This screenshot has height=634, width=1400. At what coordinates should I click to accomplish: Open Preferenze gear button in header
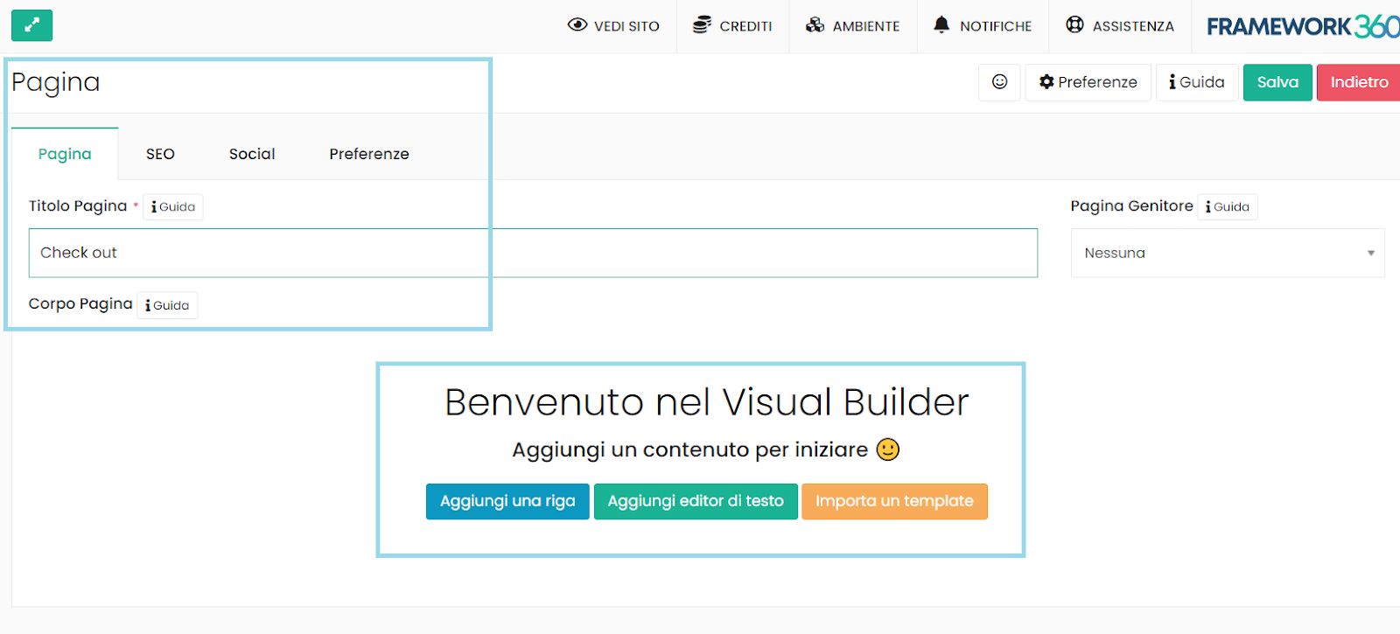pyautogui.click(x=1088, y=82)
